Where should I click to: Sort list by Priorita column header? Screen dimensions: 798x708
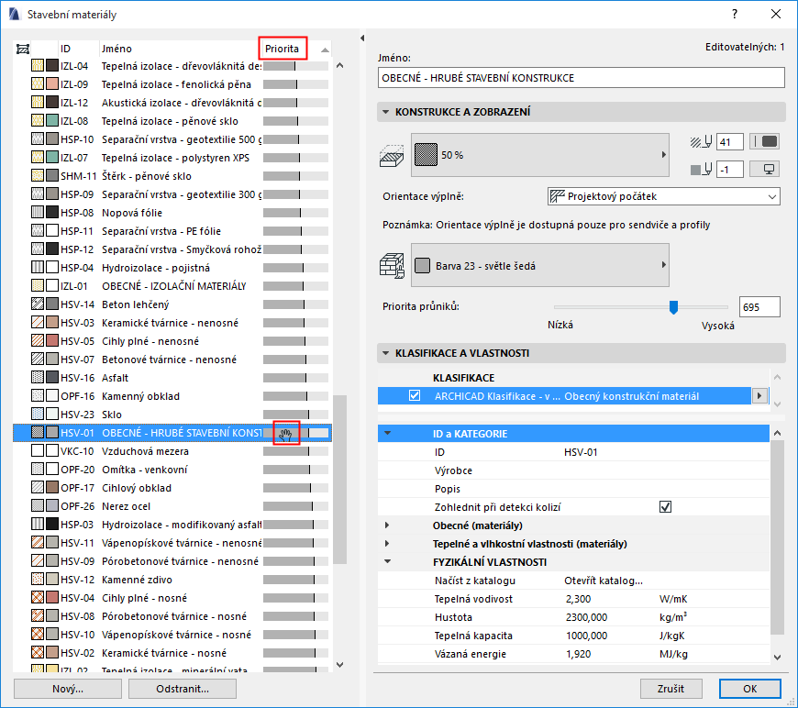(x=282, y=49)
